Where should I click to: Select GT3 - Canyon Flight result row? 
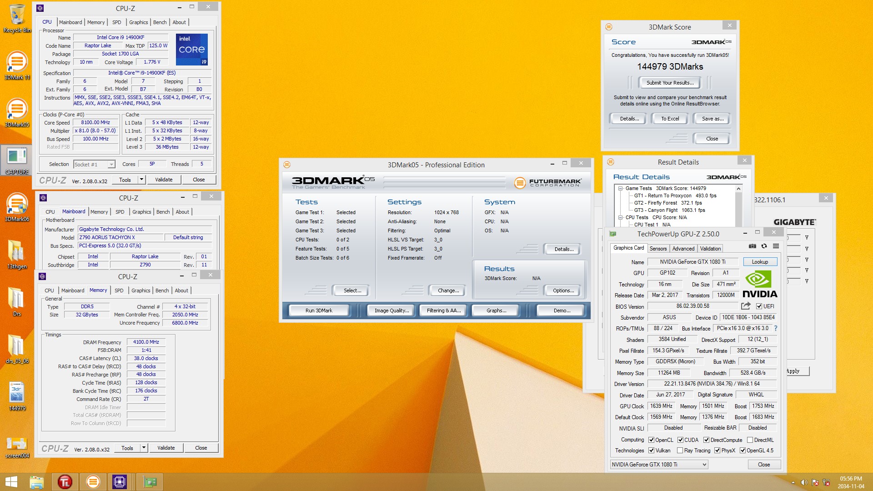coord(669,210)
